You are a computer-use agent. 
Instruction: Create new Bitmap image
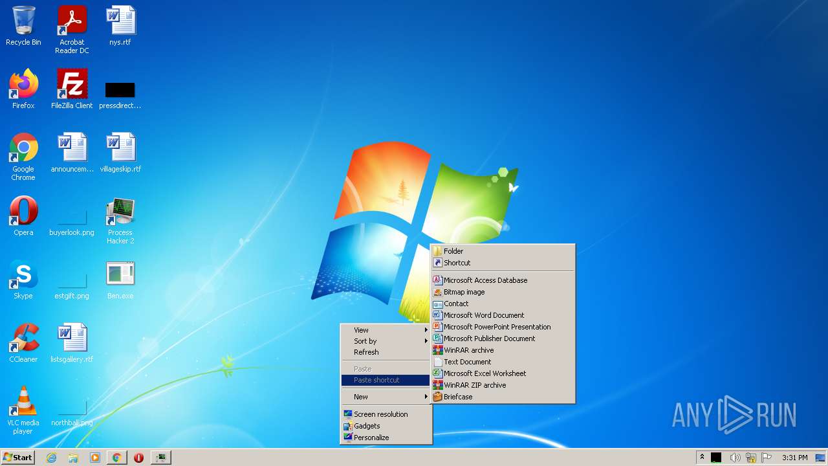point(503,292)
